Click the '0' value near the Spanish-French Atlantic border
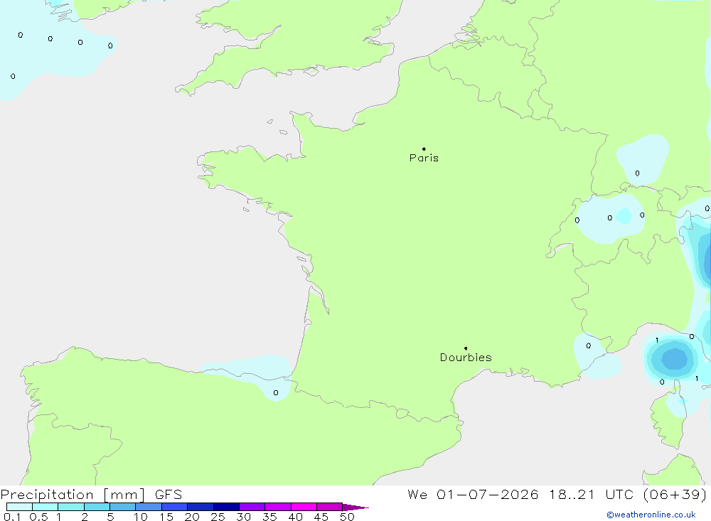 click(x=276, y=392)
